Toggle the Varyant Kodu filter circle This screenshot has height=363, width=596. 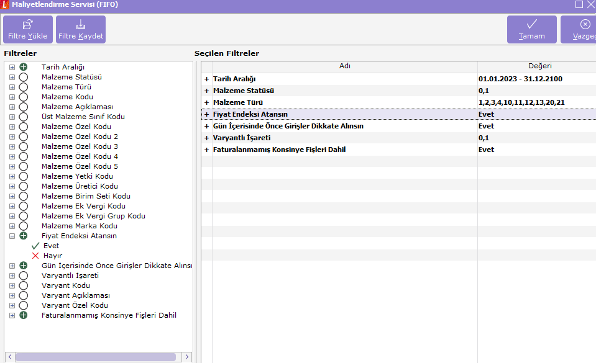point(24,285)
